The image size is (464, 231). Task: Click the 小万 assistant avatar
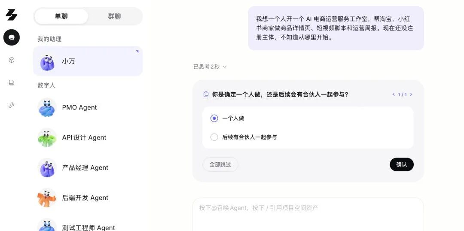pyautogui.click(x=47, y=62)
